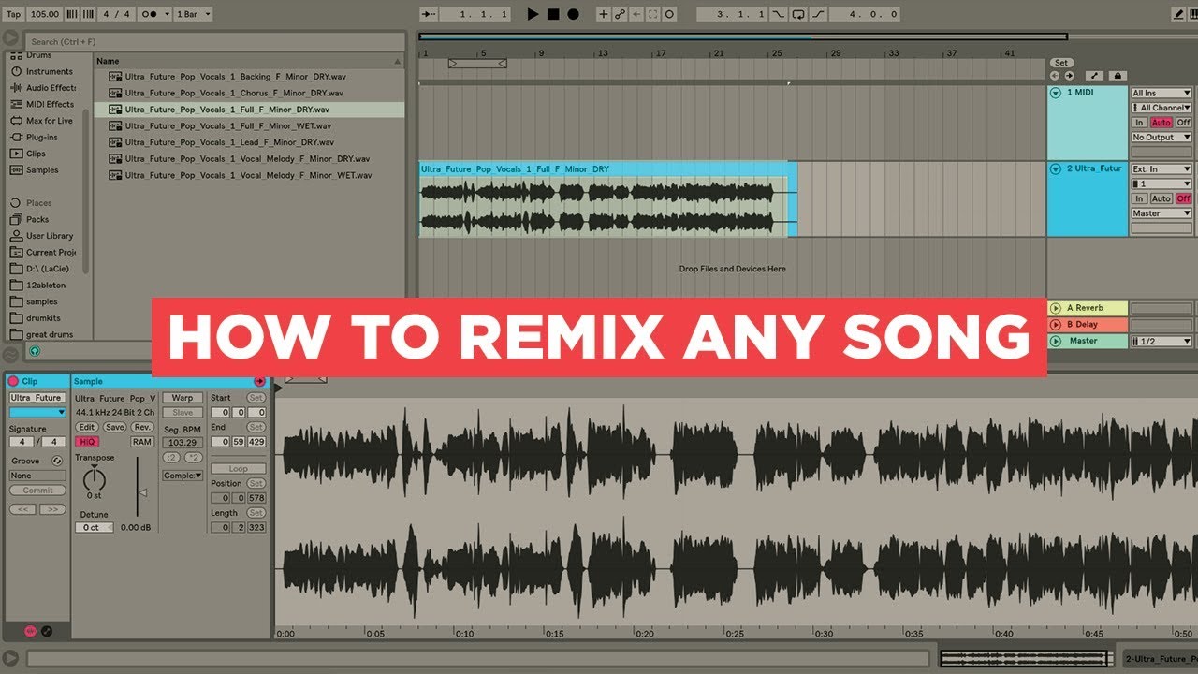
Task: Toggle the Warp button in Sample box
Action: pos(183,398)
